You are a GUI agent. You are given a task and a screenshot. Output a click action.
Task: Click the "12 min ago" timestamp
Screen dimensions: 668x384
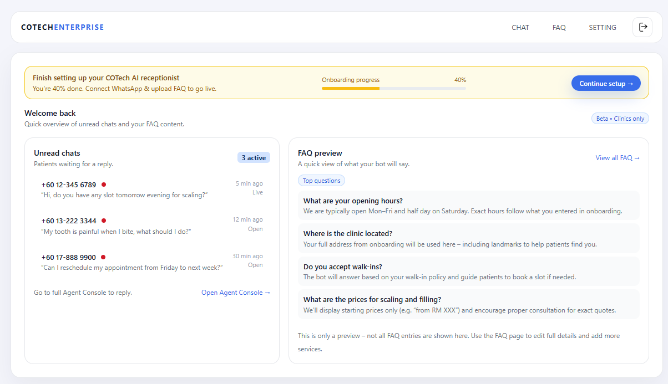pos(247,220)
